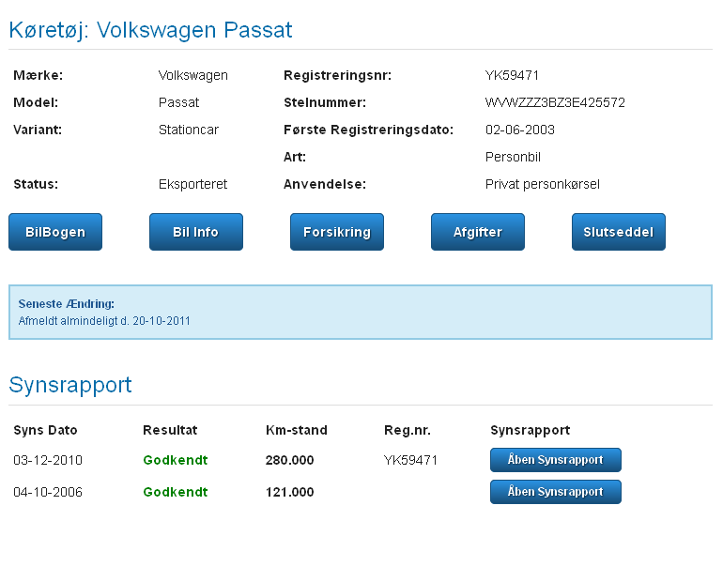Click the Køretøj: Volkswagen Passat heading

tap(150, 30)
